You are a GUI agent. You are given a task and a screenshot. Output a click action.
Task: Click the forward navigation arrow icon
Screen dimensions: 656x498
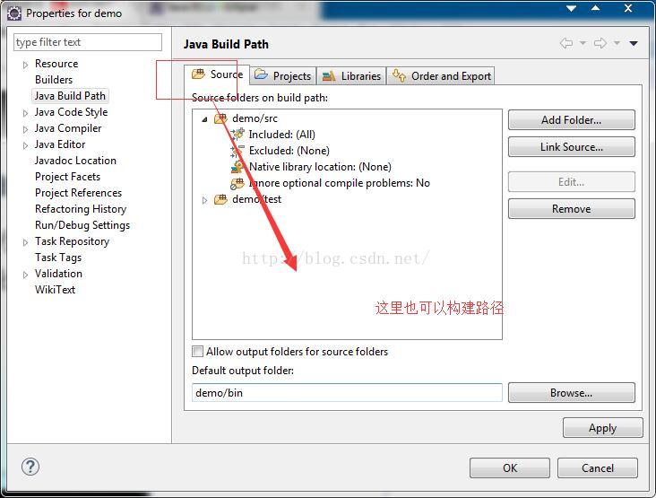tap(600, 43)
